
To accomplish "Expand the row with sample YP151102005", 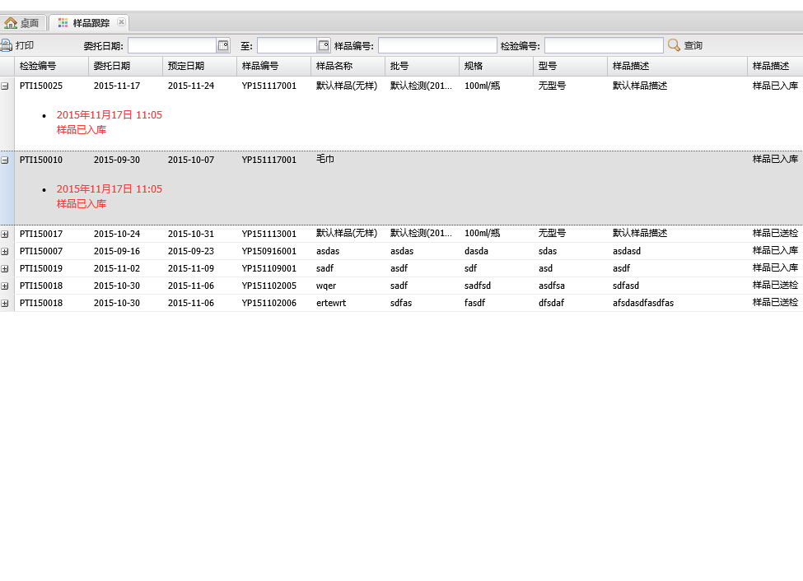I will point(5,286).
